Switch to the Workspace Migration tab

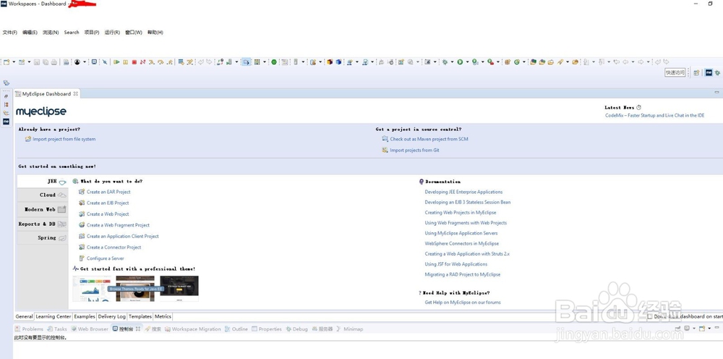click(x=193, y=329)
